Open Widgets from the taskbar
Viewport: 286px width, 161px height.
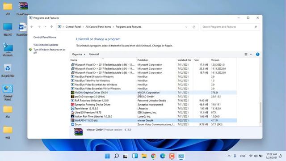(x=135, y=156)
